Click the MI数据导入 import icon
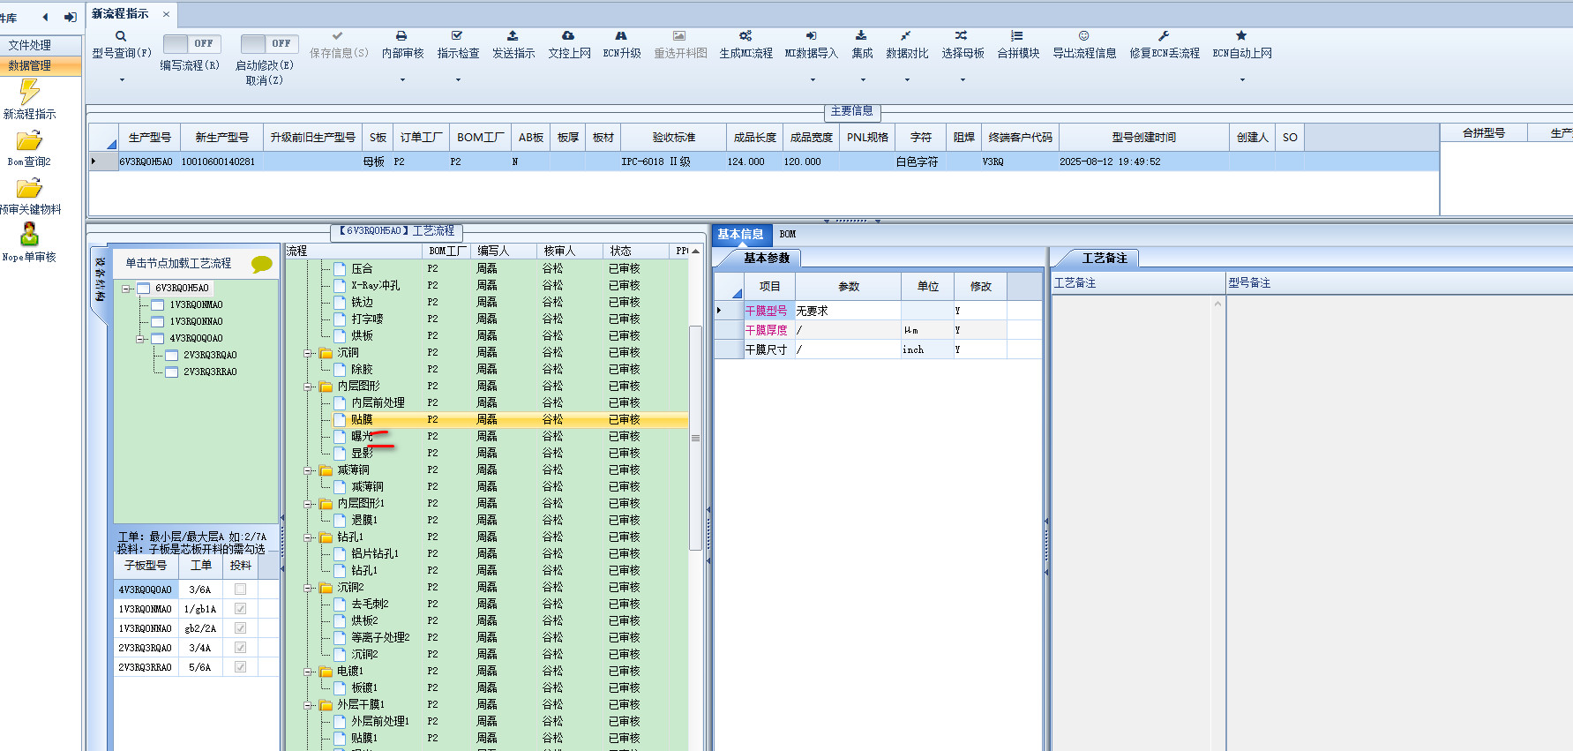This screenshot has width=1573, height=751. pos(811,36)
